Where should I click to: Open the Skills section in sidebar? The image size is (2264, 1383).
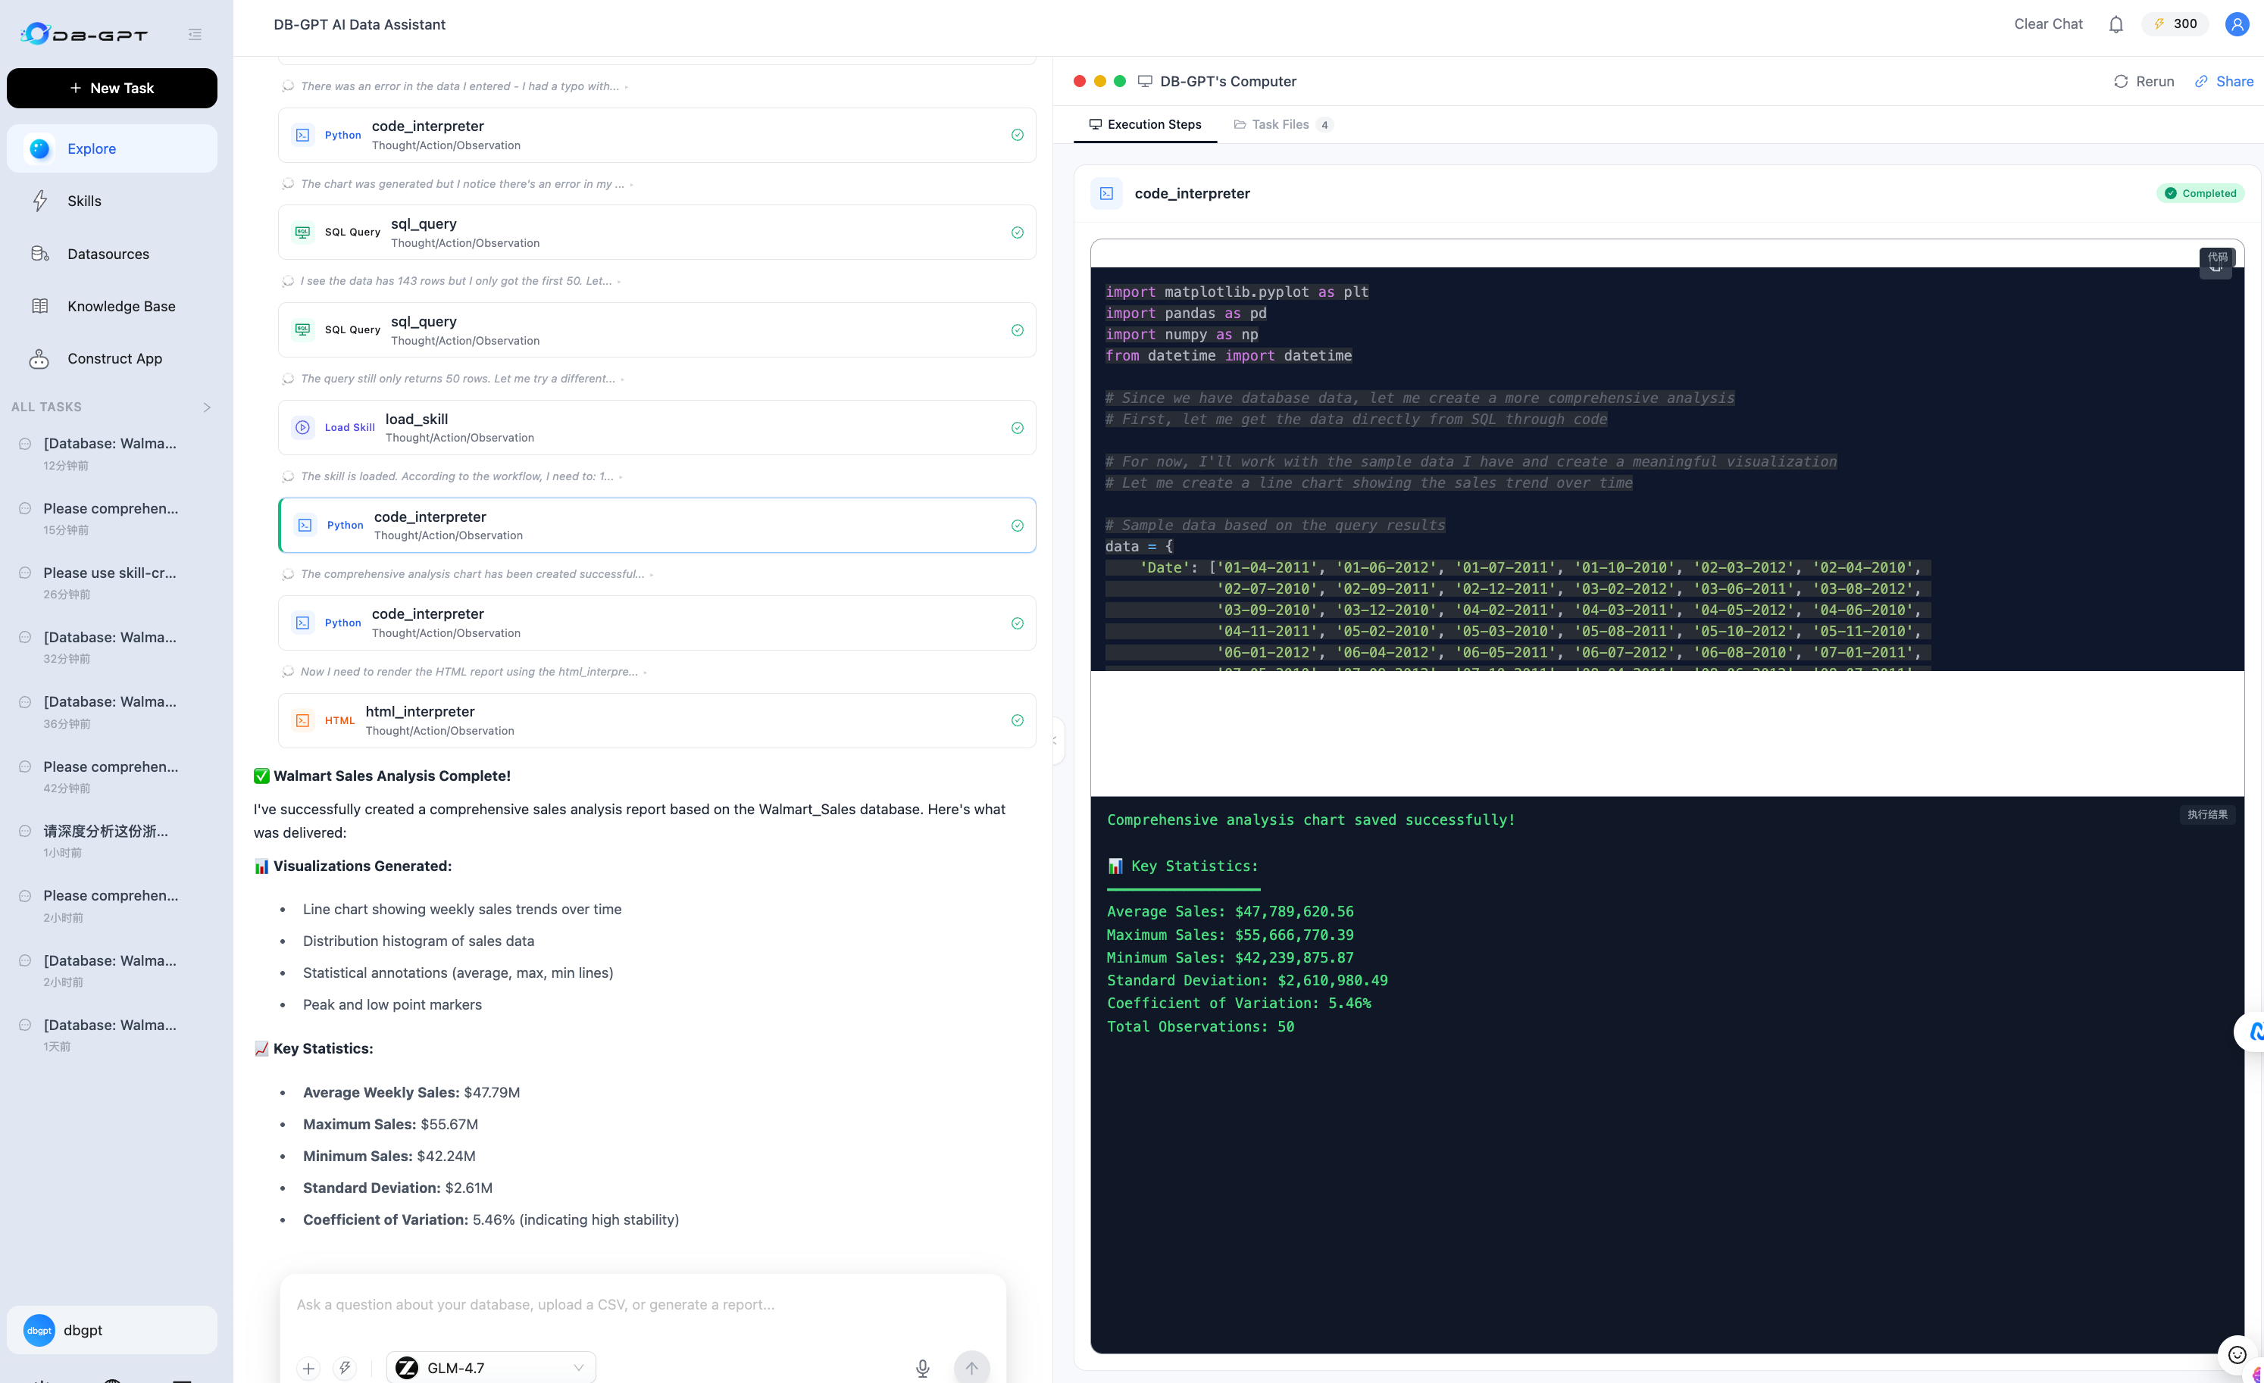[x=85, y=200]
